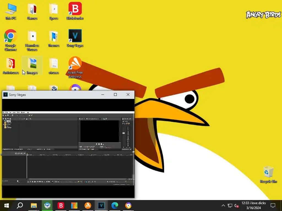Screen dimensions: 282x211
Task: Open Microsoft Edge from the taskbar
Action: 115,206
